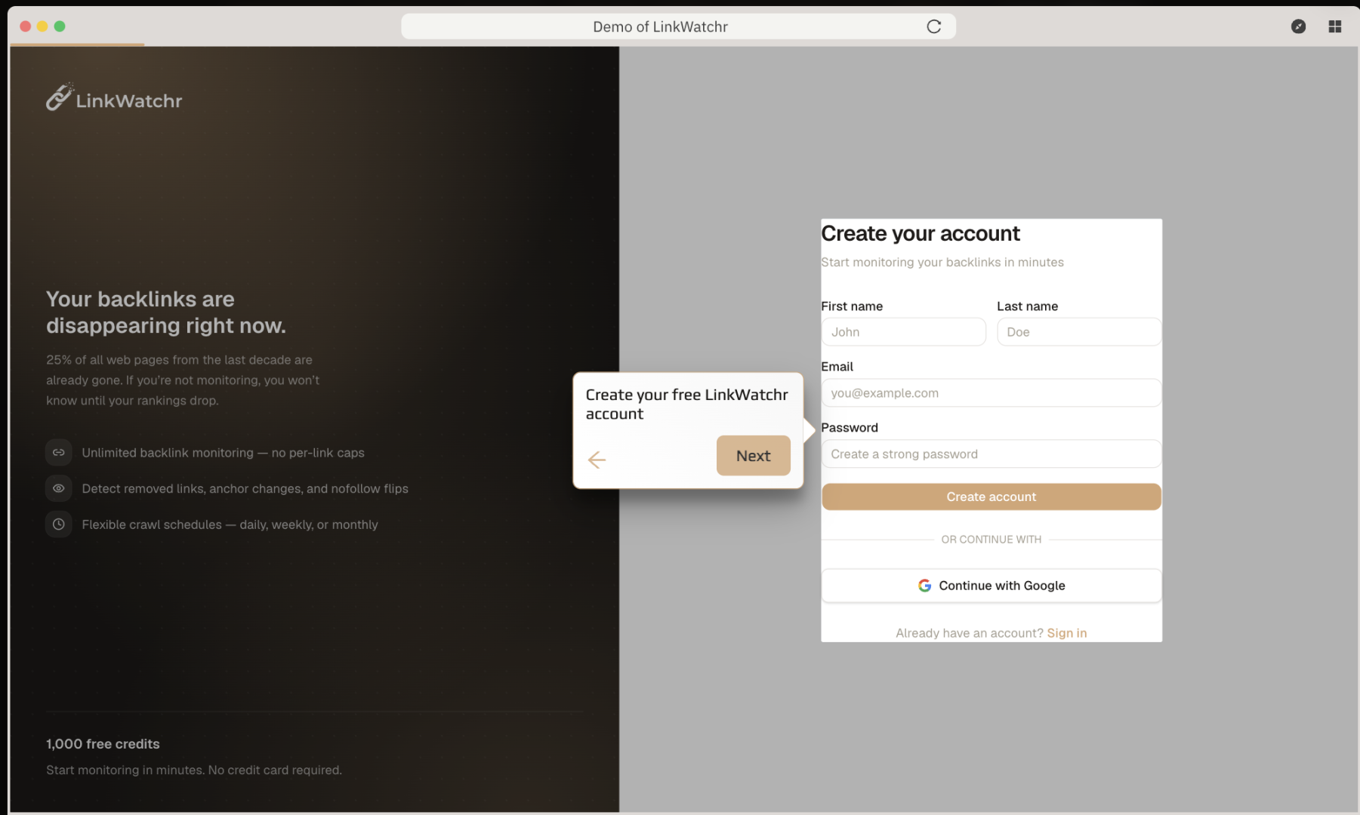Click the Next button in the tooltip
The height and width of the screenshot is (815, 1360).
[x=753, y=456]
